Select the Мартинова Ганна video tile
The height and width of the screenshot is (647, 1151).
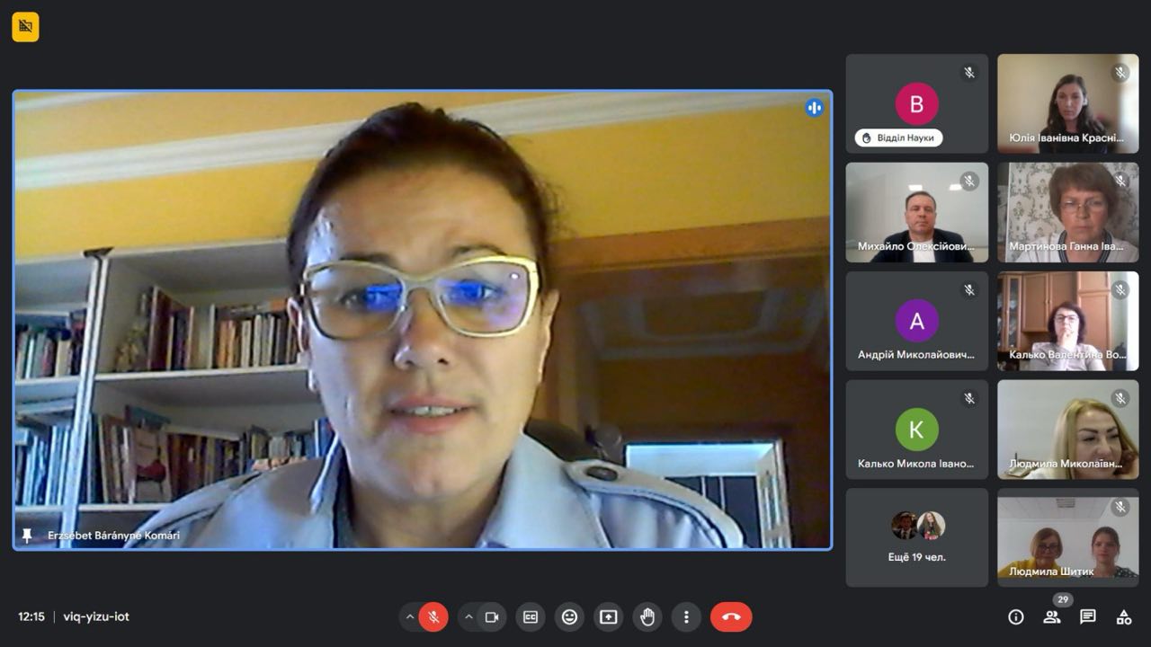(x=1067, y=212)
